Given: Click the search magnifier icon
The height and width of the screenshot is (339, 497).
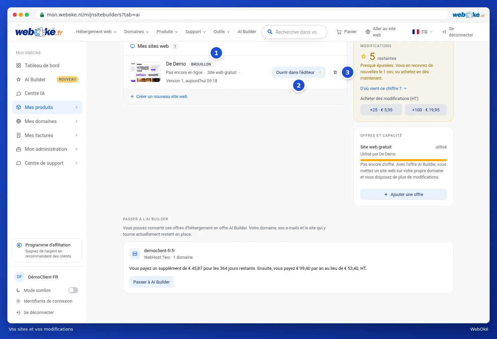Looking at the screenshot, I should [x=270, y=32].
